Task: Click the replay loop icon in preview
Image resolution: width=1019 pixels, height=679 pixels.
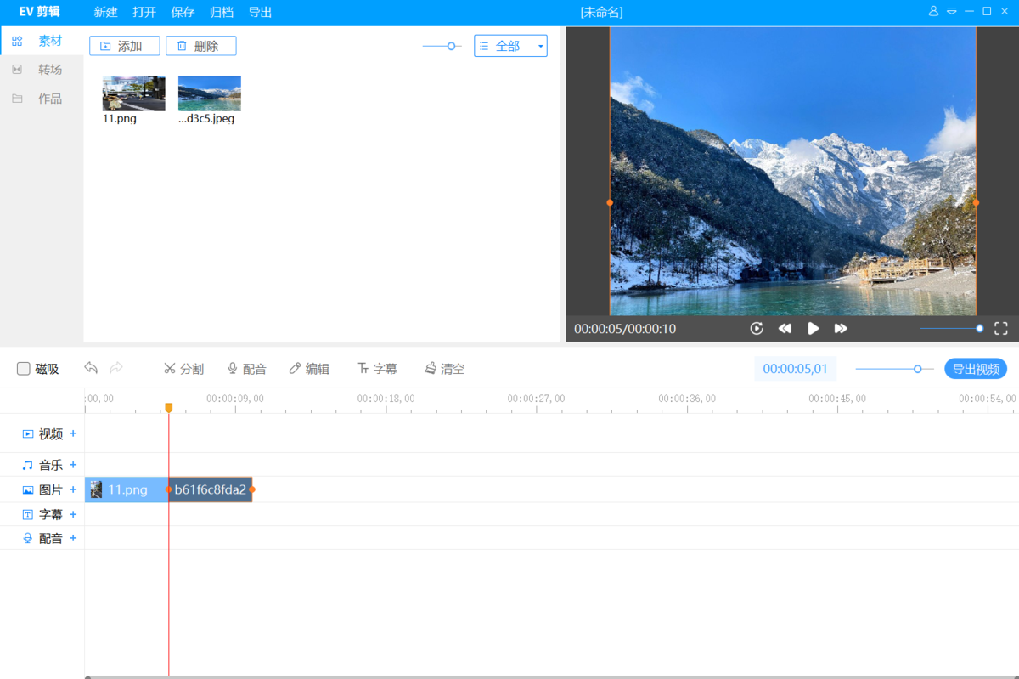Action: pyautogui.click(x=757, y=328)
